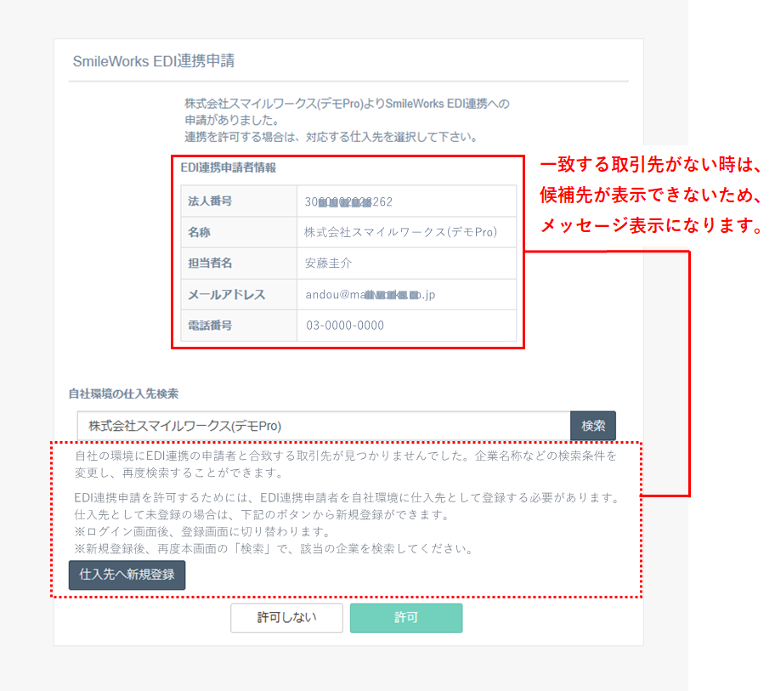The height and width of the screenshot is (691, 775).
Task: Click the 許可しない deny button
Action: pyautogui.click(x=286, y=618)
